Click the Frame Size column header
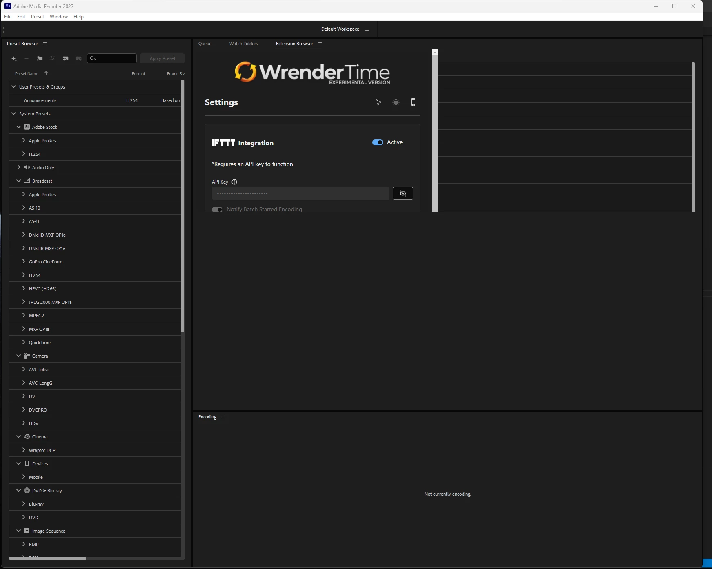This screenshot has width=712, height=569. coord(176,73)
